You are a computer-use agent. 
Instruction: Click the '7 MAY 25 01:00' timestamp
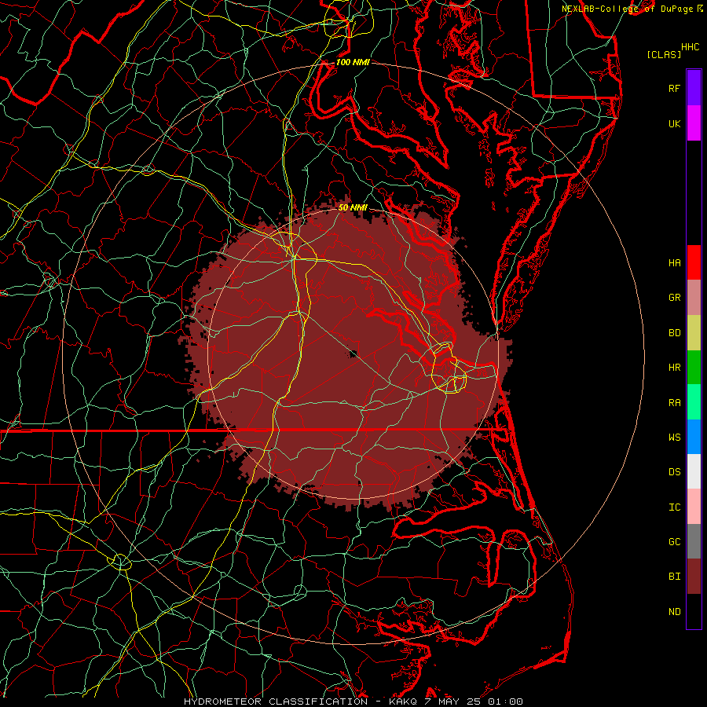pos(474,702)
